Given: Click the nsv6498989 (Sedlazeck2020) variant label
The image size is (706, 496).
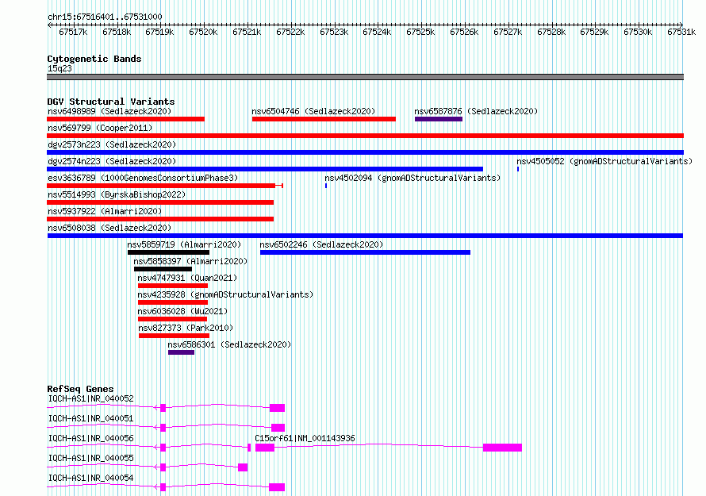Looking at the screenshot, I should click(109, 111).
